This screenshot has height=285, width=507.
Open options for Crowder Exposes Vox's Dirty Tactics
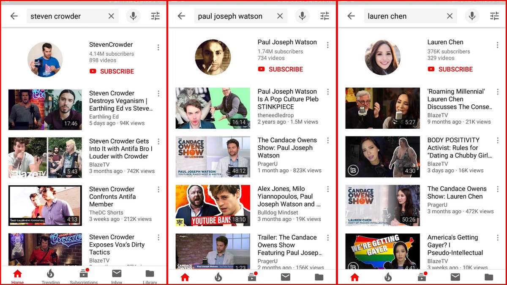(x=158, y=238)
